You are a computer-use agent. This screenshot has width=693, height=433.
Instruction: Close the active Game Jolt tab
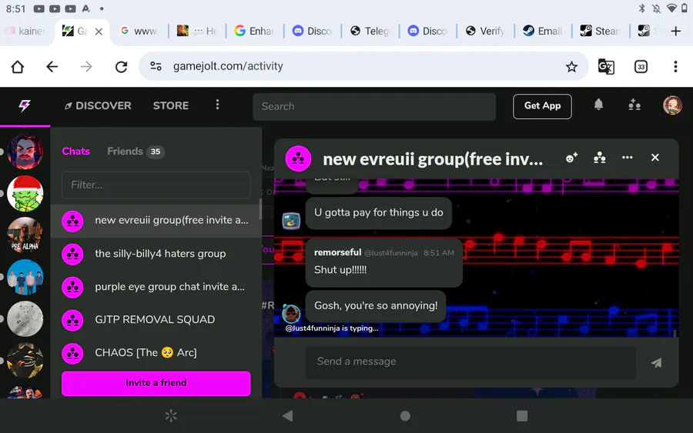click(x=99, y=32)
